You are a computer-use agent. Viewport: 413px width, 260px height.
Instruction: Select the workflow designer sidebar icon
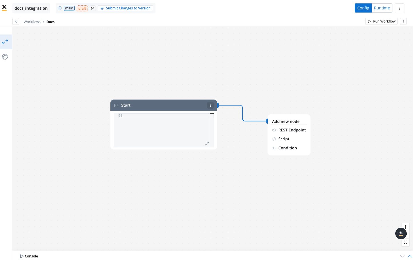(x=5, y=42)
